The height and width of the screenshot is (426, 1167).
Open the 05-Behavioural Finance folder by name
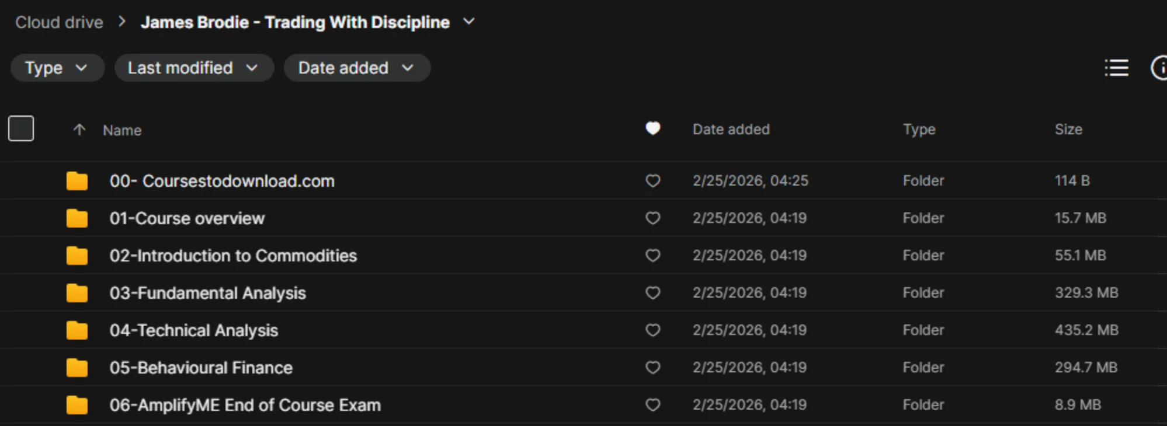click(x=202, y=367)
